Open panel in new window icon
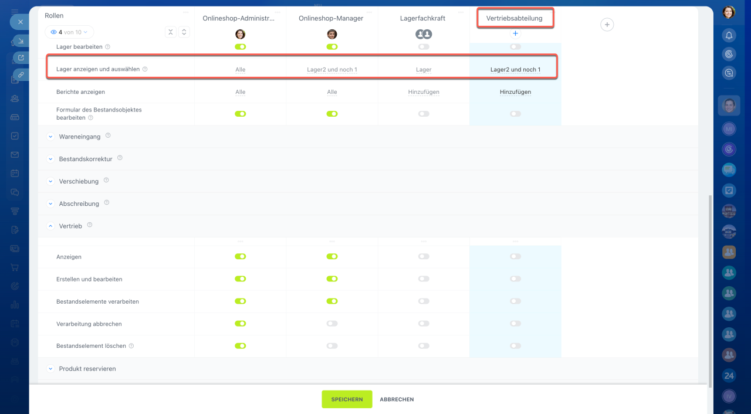Viewport: 751px width, 414px height. tap(21, 57)
